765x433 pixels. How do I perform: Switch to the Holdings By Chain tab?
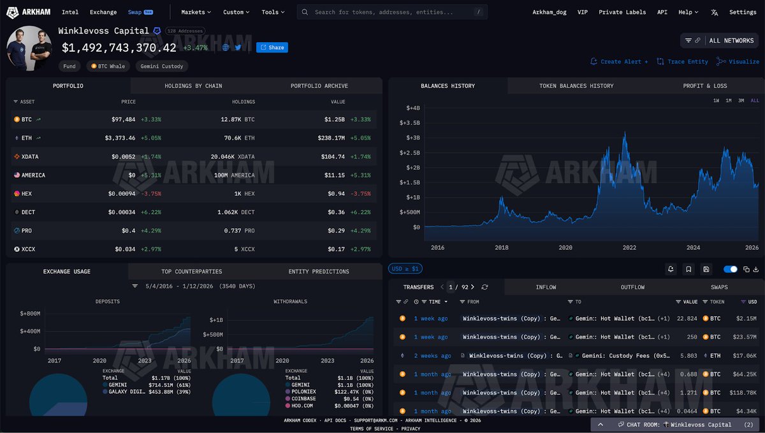[193, 86]
